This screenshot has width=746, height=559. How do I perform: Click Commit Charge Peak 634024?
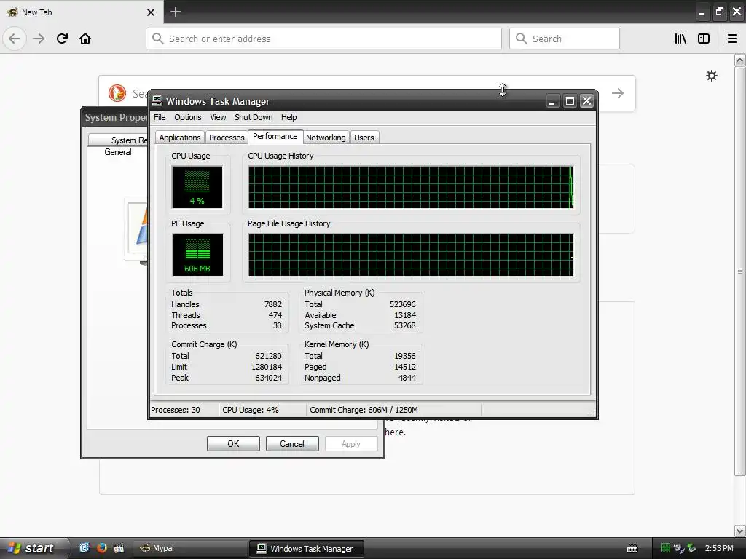(269, 378)
